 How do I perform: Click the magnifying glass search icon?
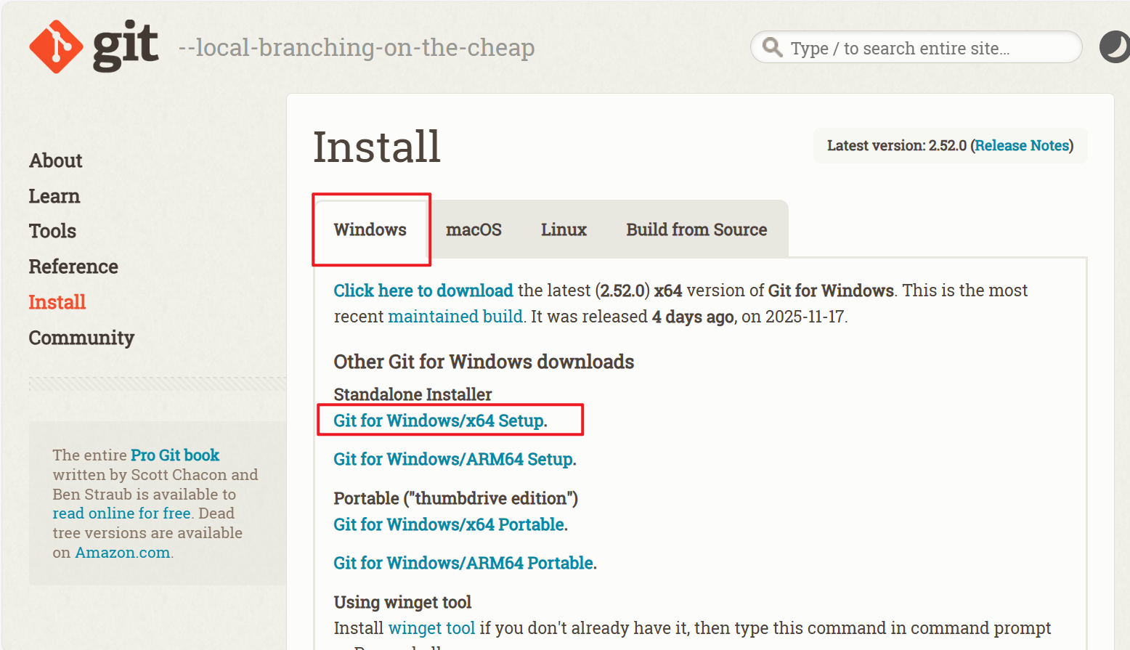point(772,47)
